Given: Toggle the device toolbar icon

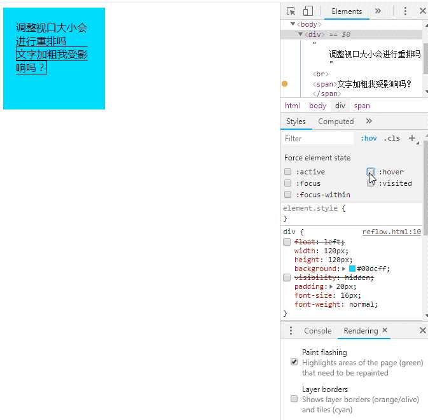Looking at the screenshot, I should click(308, 11).
